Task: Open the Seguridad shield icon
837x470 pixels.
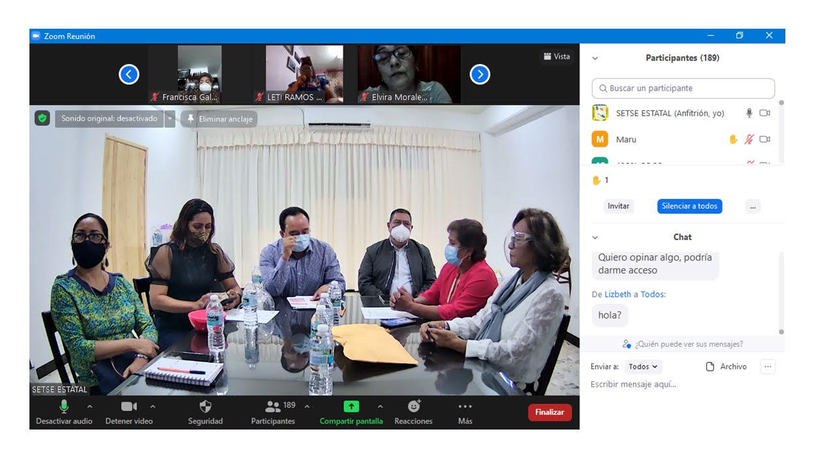Action: tap(205, 407)
